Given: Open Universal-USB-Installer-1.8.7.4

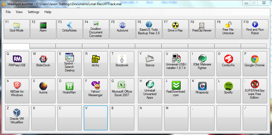Looking at the screenshot, I should tap(176, 64).
